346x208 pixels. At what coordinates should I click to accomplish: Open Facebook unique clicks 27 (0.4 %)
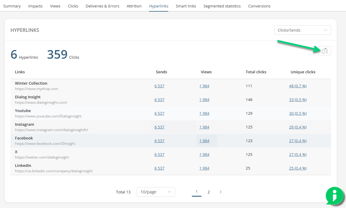[298, 141]
